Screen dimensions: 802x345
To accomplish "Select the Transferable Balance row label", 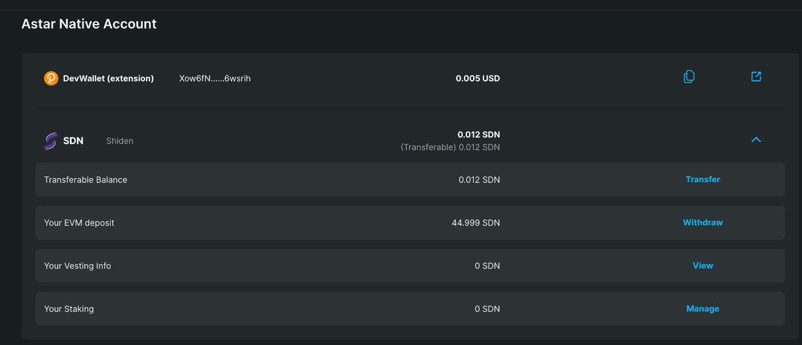I will click(x=85, y=180).
